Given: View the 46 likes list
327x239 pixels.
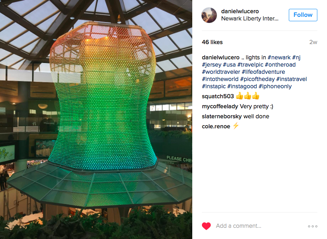Looking at the screenshot, I should pyautogui.click(x=212, y=42).
